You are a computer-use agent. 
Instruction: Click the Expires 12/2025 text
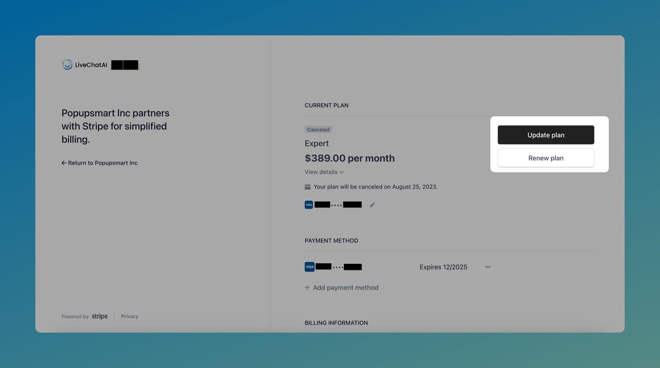(x=443, y=267)
